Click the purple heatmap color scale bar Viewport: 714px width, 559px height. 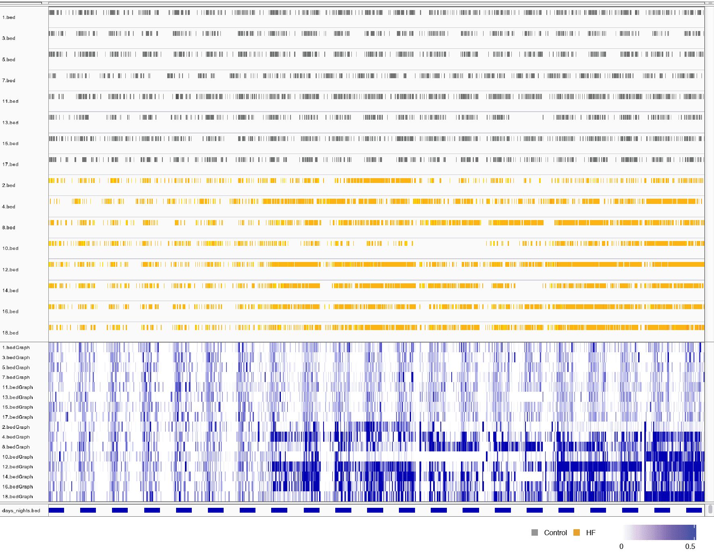pyautogui.click(x=660, y=532)
